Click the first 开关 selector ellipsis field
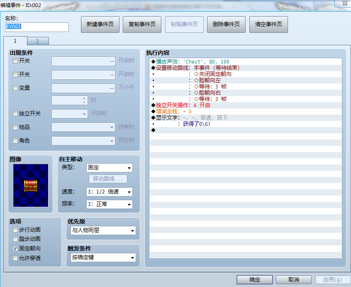Image resolution: width=351 pixels, height=287 pixels. [x=83, y=61]
